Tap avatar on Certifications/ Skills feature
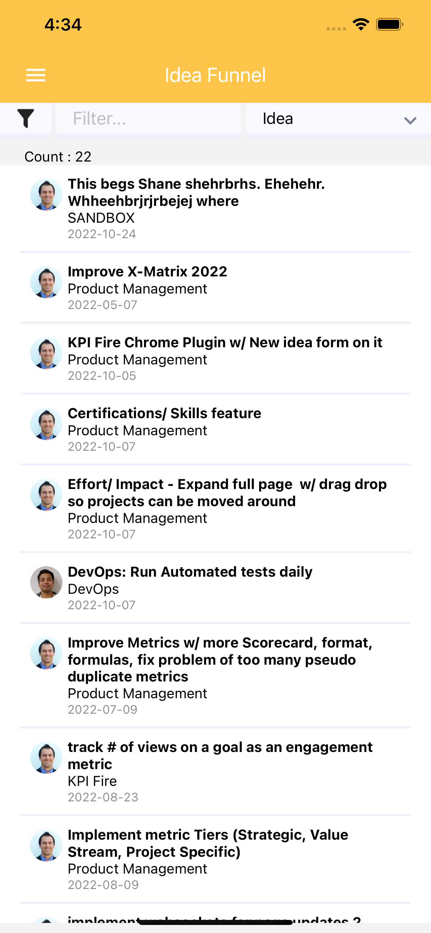This screenshot has width=431, height=933. tap(46, 424)
